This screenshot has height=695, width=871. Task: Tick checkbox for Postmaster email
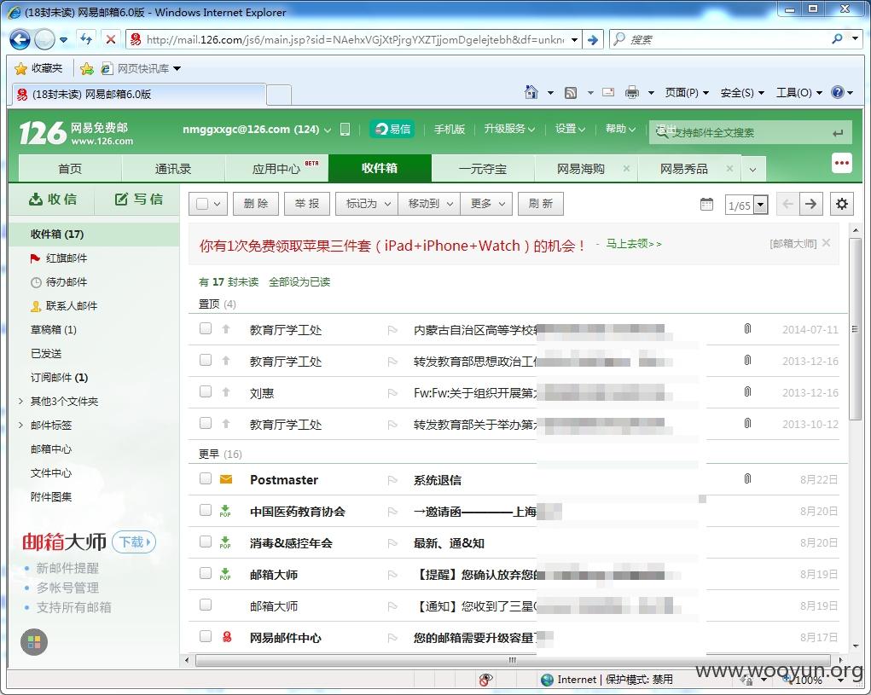[x=206, y=478]
